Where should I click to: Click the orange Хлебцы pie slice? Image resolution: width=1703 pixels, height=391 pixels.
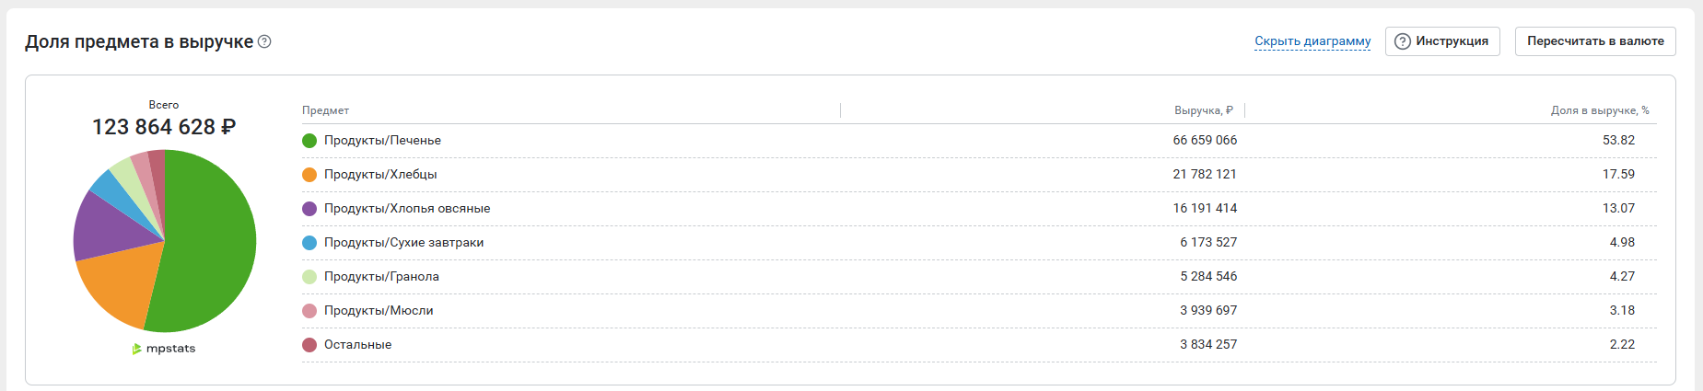click(x=115, y=285)
